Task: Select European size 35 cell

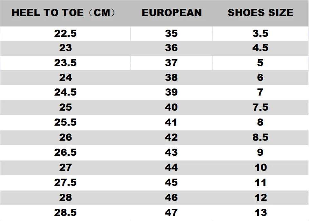Action: 171,33
